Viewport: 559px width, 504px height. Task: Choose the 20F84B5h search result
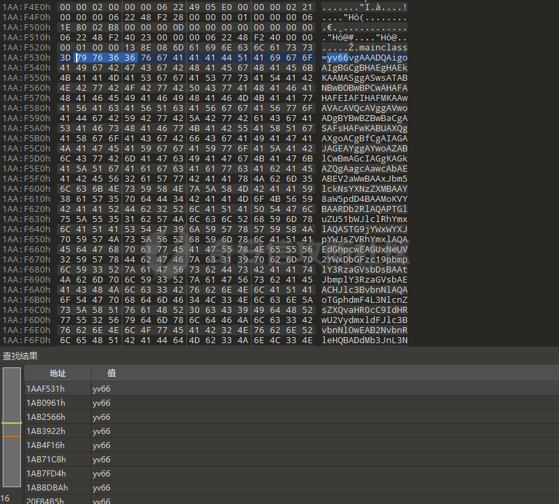click(x=46, y=501)
